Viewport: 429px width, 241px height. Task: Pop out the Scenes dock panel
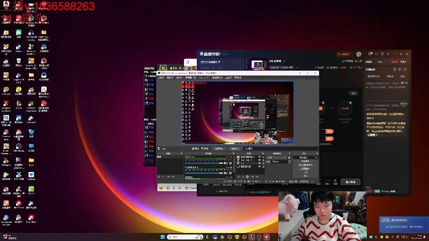181,153
